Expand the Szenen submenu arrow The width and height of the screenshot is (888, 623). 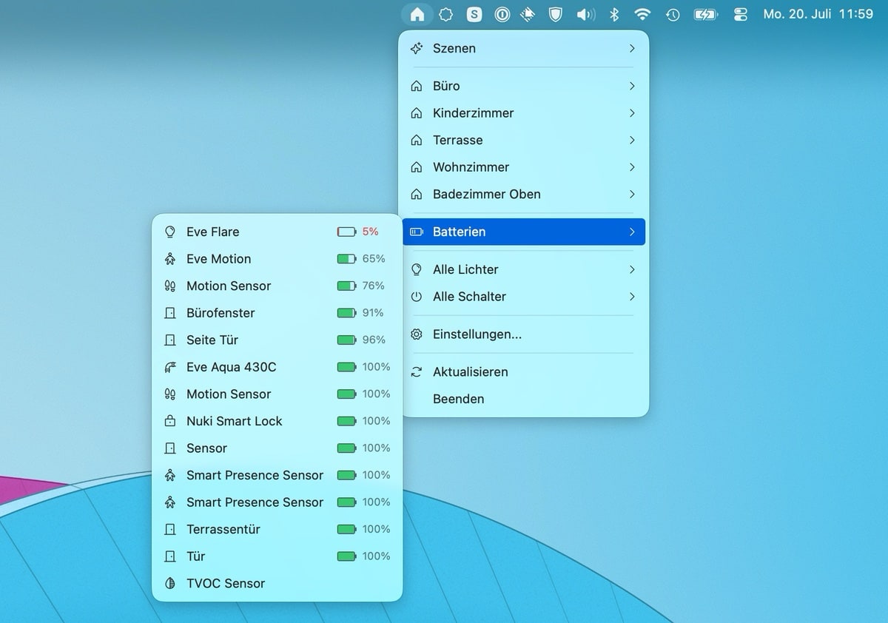(x=632, y=48)
